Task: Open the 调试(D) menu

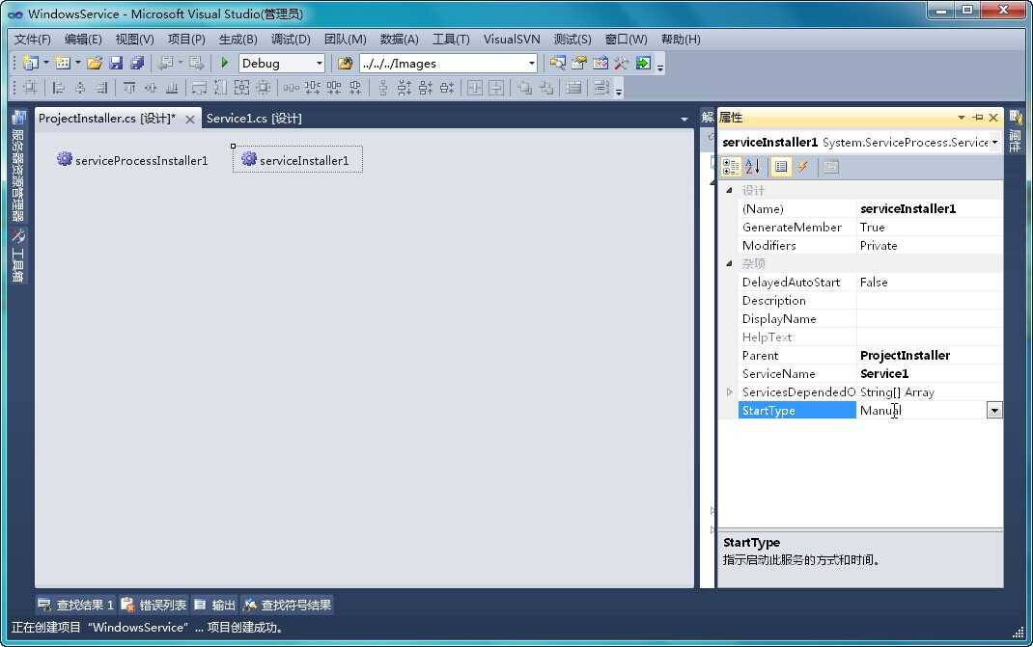Action: [291, 40]
